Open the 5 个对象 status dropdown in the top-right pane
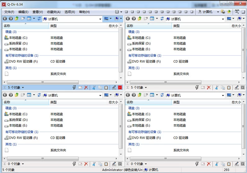The height and width of the screenshot is (173, 247). (x=137, y=88)
